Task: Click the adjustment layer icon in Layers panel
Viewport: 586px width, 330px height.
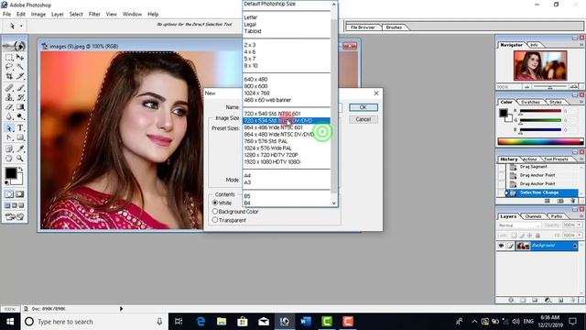Action: pos(548,300)
